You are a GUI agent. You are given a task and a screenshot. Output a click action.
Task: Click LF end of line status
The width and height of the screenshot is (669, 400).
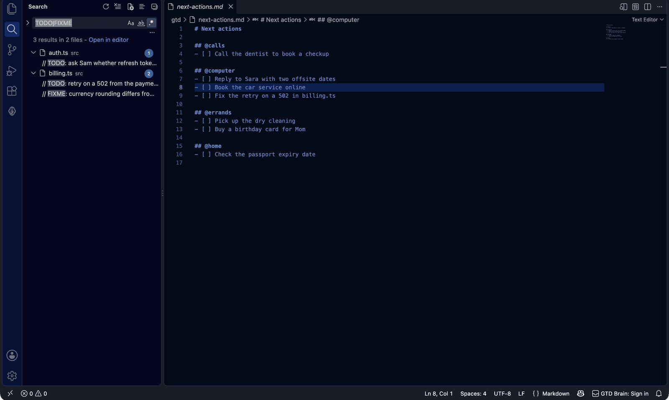(x=521, y=393)
